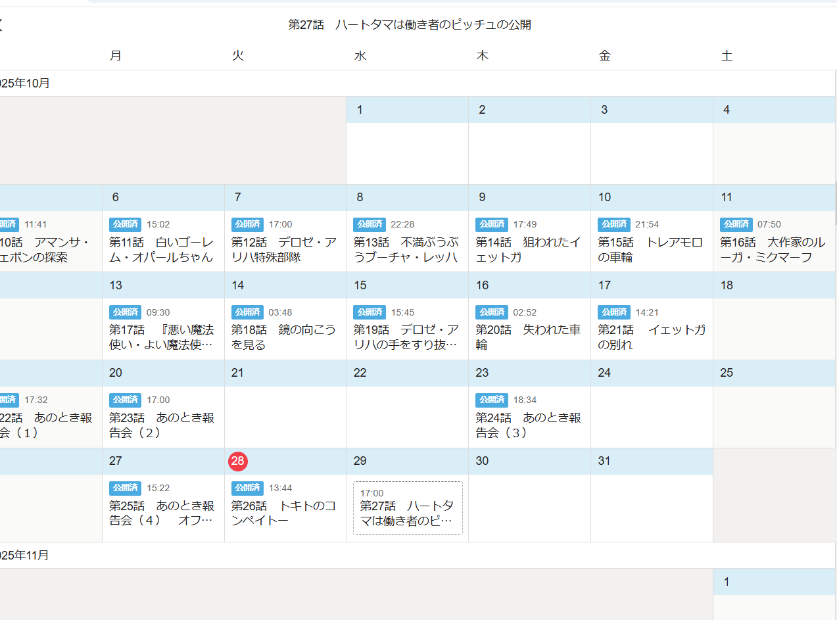
Task: Open the scheduled 第27話 dashed entry
Action: 408,508
